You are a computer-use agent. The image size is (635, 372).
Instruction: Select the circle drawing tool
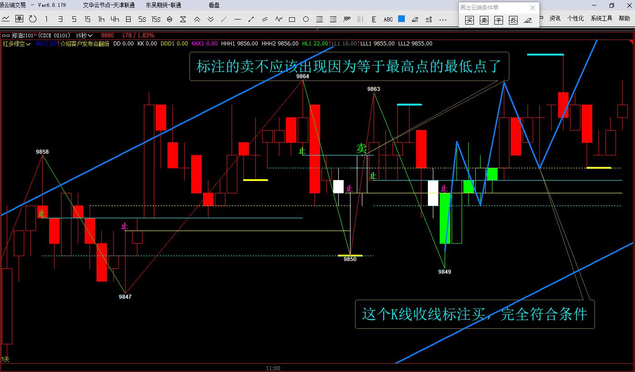point(306,19)
